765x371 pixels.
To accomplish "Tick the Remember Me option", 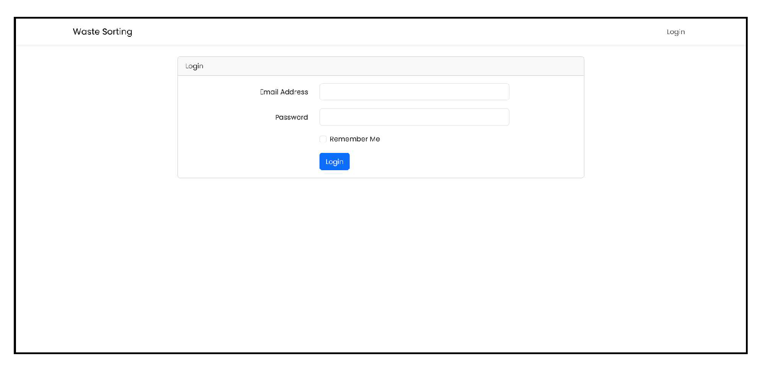I will tap(323, 139).
